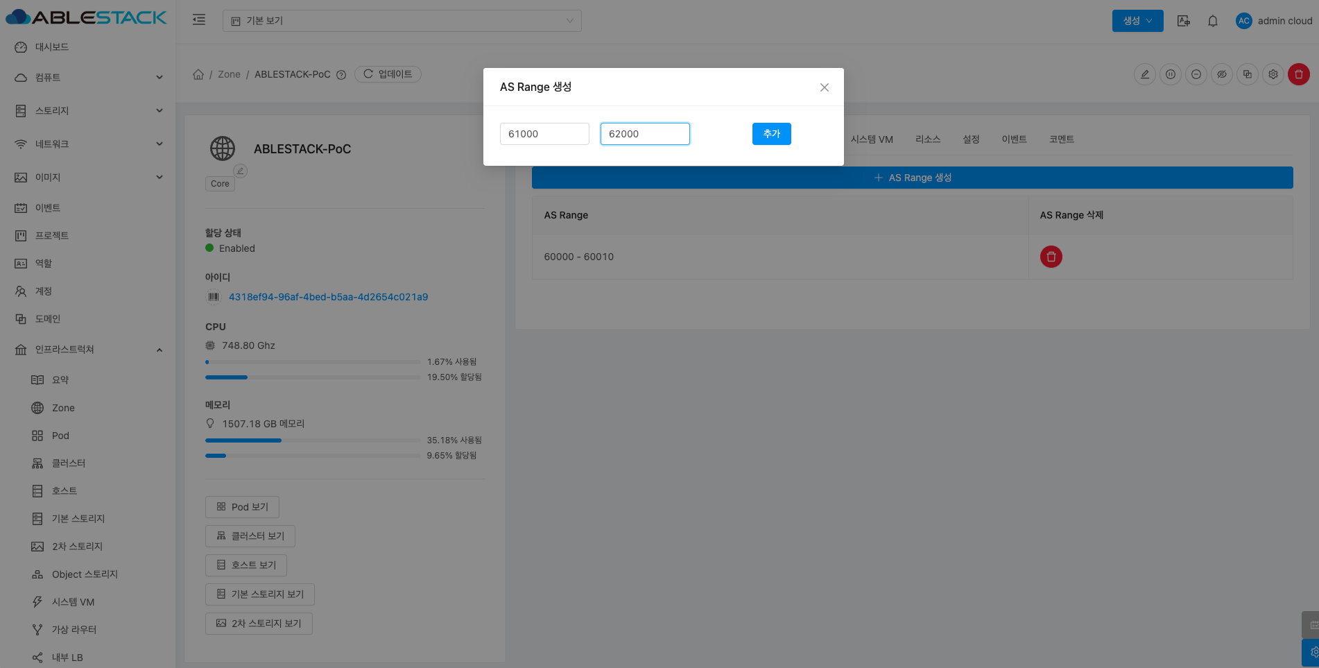Switch to the 설정 tab
The image size is (1319, 668).
pos(971,139)
